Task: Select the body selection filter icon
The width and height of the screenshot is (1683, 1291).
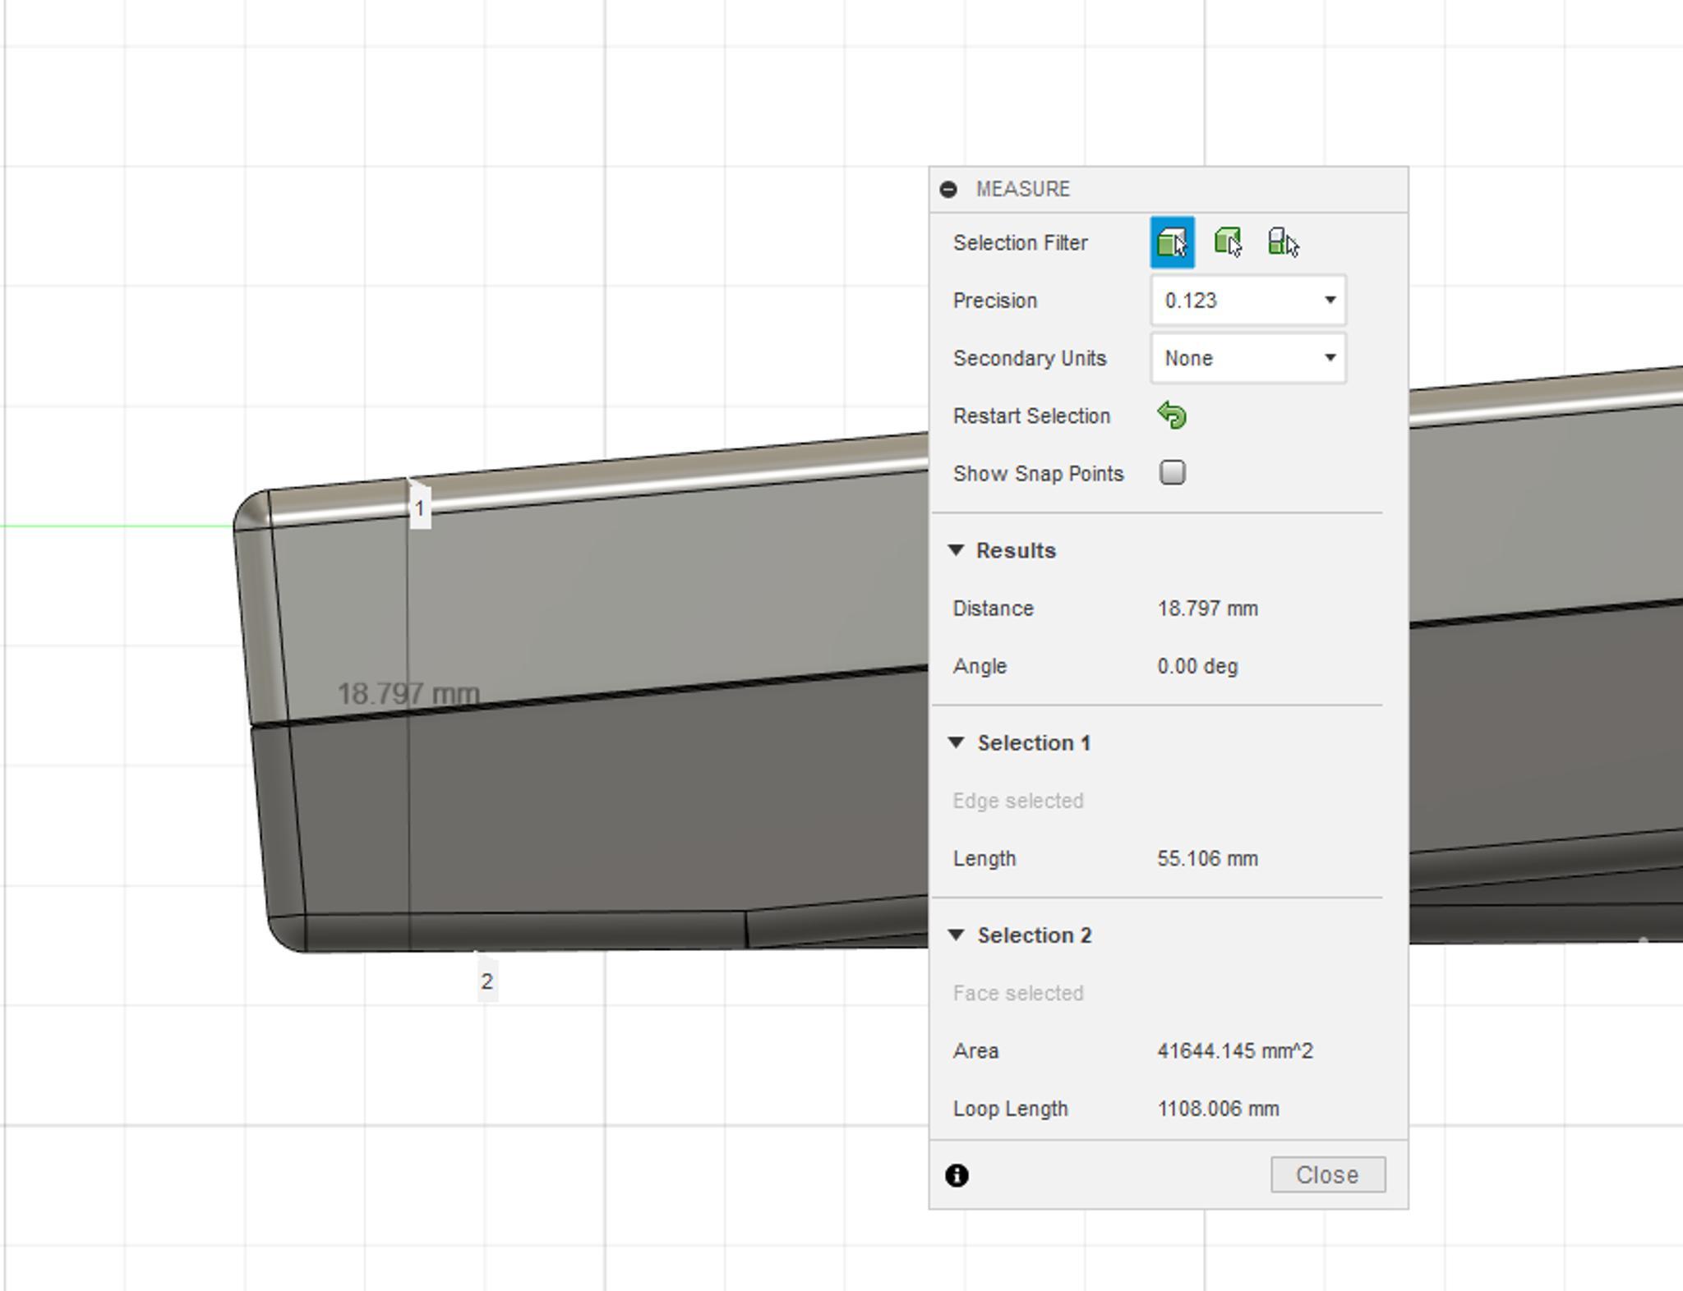Action: click(1228, 242)
